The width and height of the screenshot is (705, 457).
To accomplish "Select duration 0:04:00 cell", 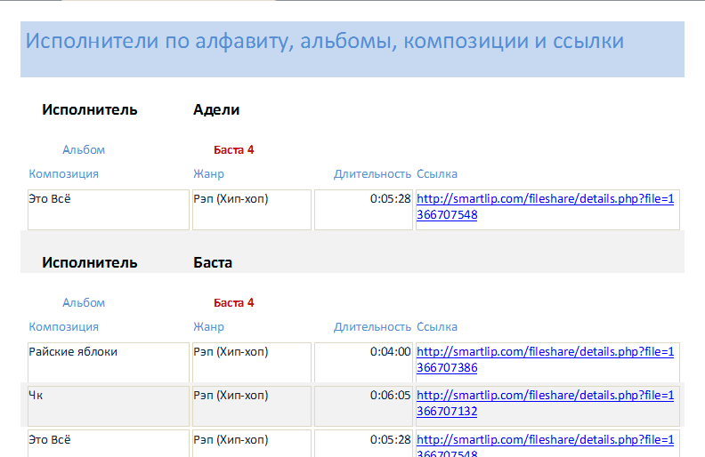I will [x=363, y=363].
